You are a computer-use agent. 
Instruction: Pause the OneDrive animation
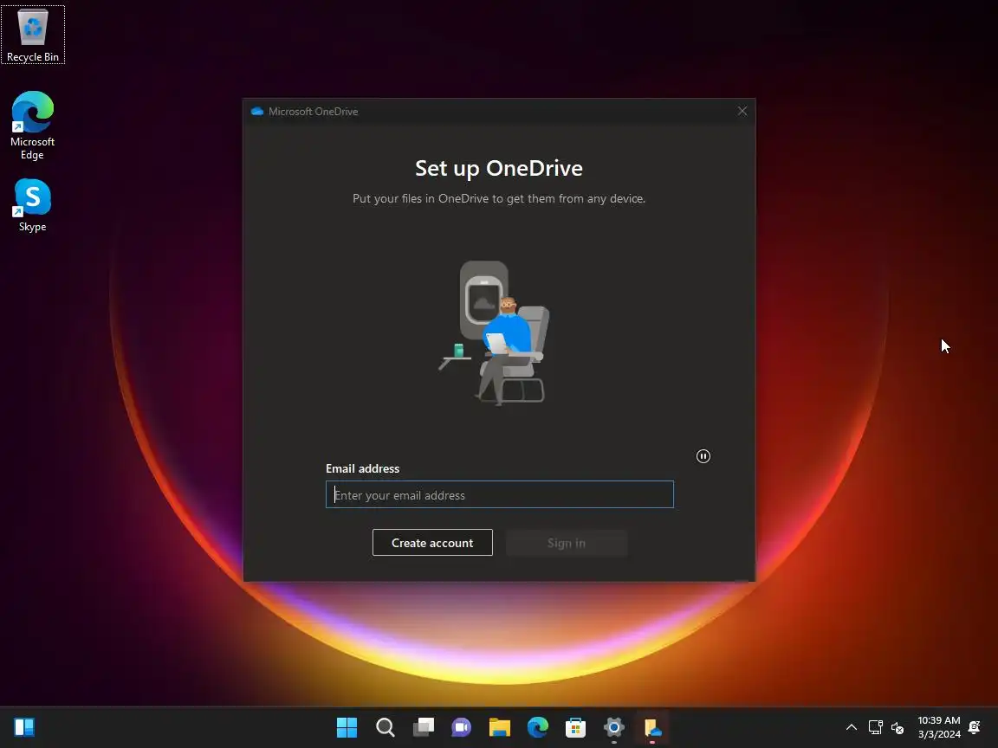703,456
